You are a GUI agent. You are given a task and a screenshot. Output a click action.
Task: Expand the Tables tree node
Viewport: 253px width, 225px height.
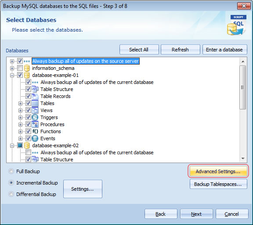20,103
